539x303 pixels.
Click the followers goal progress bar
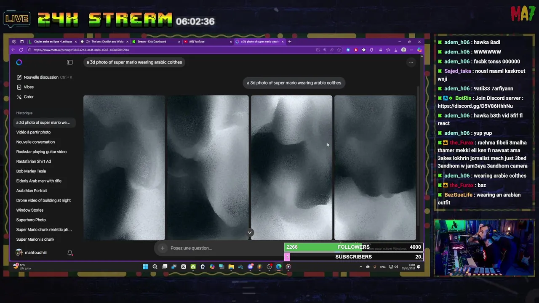point(353,247)
